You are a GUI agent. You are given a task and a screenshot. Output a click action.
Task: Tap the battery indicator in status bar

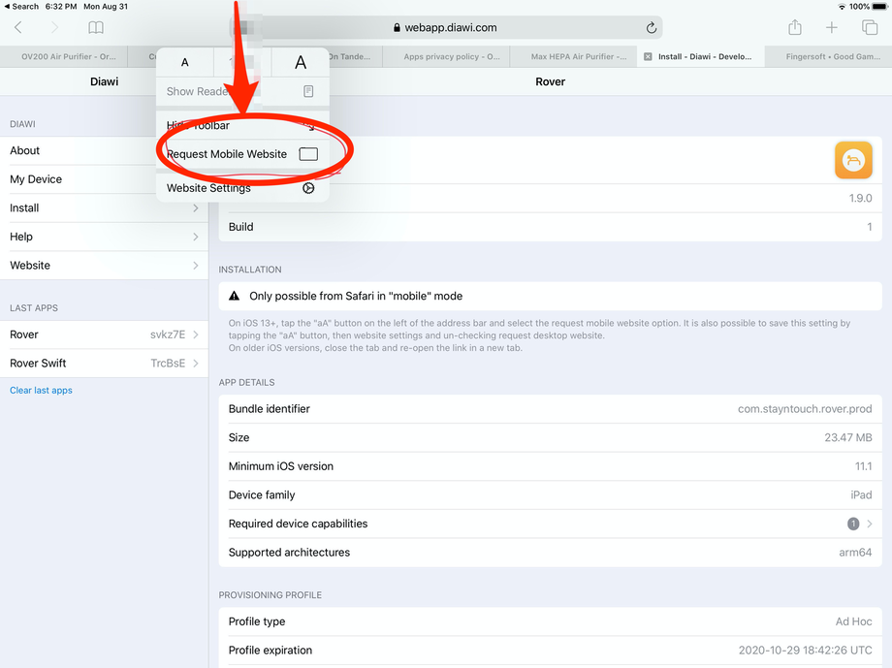pos(879,6)
